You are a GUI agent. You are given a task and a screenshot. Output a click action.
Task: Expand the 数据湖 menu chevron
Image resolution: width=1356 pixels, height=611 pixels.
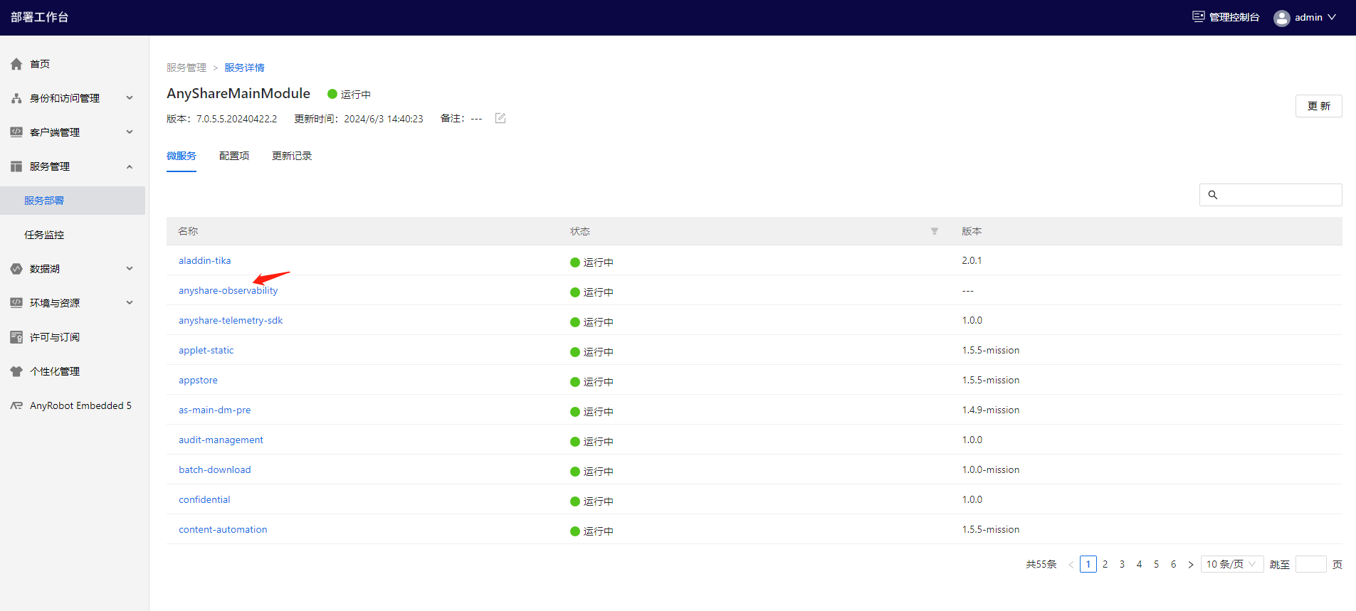pos(130,269)
